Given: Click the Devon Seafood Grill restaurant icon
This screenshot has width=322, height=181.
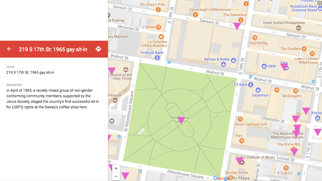Looking at the screenshot, I should tap(240, 119).
